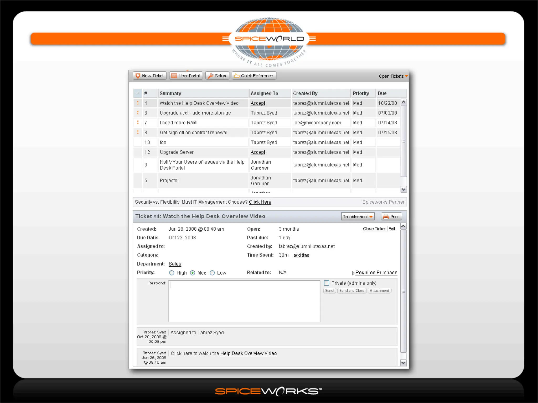The width and height of the screenshot is (538, 403).
Task: Click the 'Oct 22, 2008' due date value
Action: 182,238
